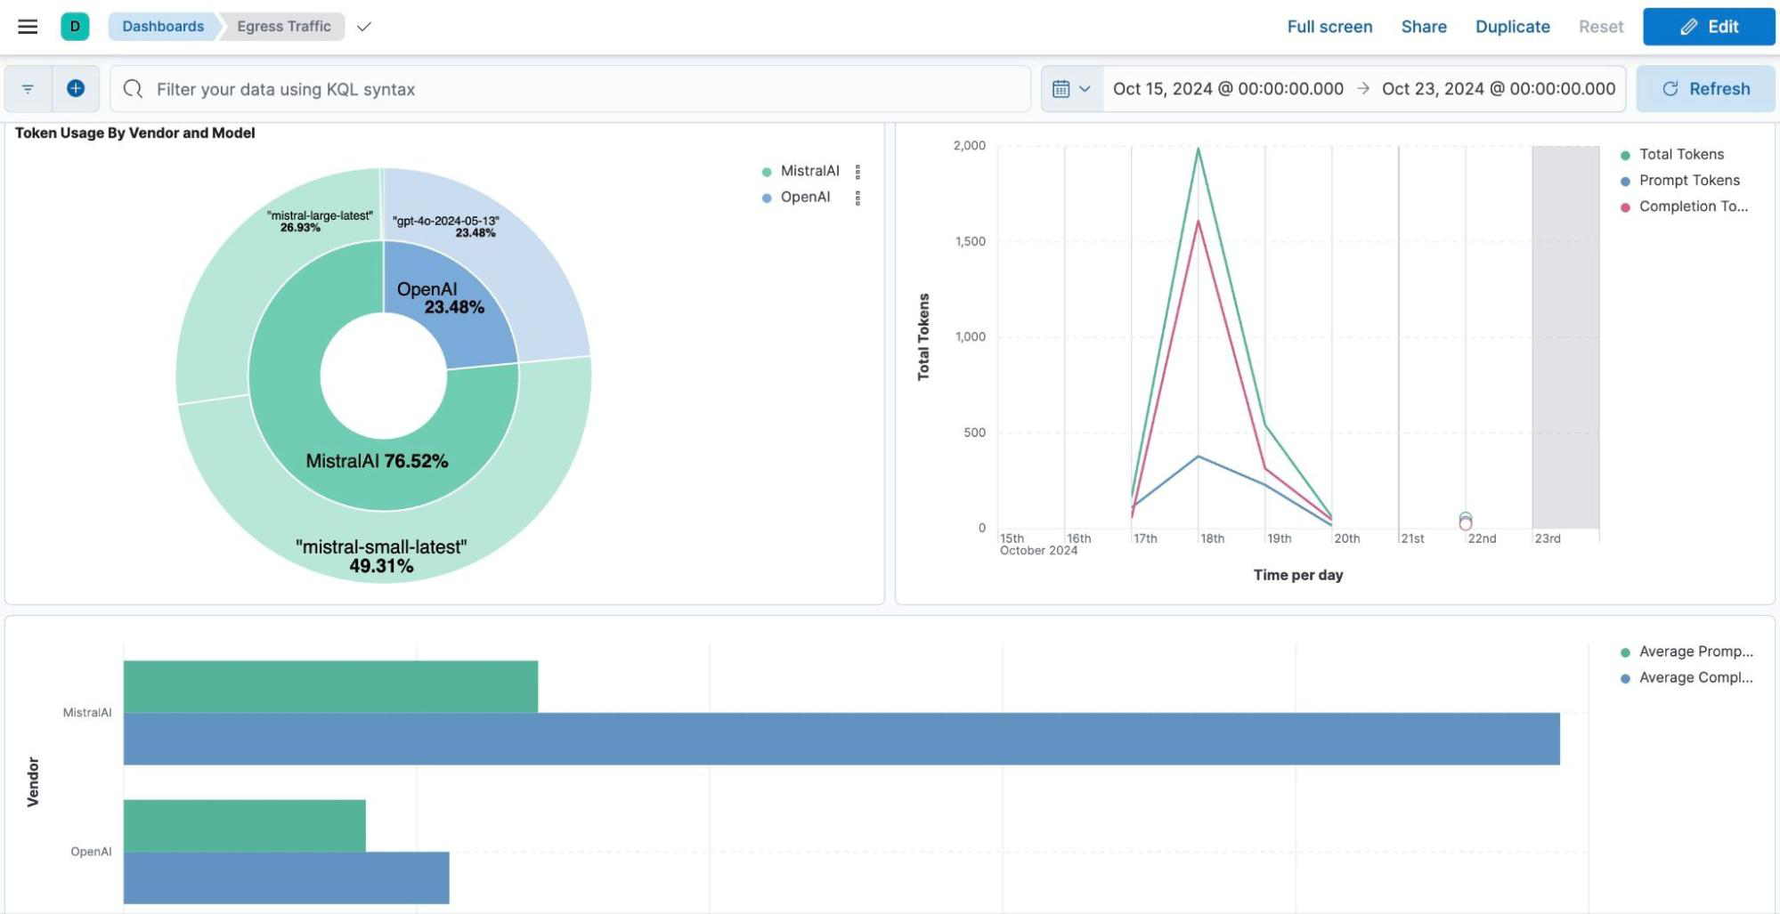Open MistralAI legend options with three-dot icon
This screenshot has width=1780, height=914.
pos(858,171)
